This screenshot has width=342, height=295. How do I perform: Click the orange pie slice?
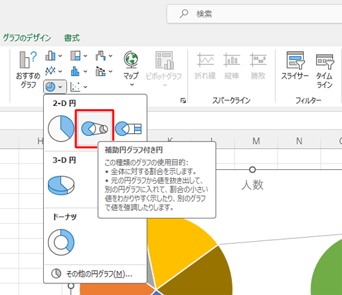114,290
